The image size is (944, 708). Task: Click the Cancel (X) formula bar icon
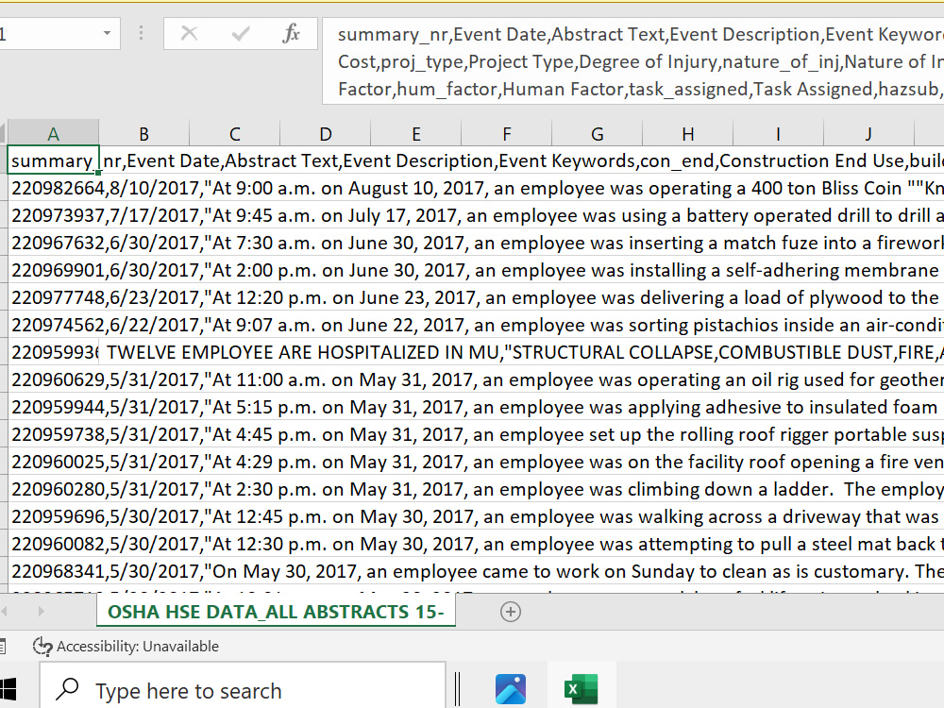coord(189,33)
